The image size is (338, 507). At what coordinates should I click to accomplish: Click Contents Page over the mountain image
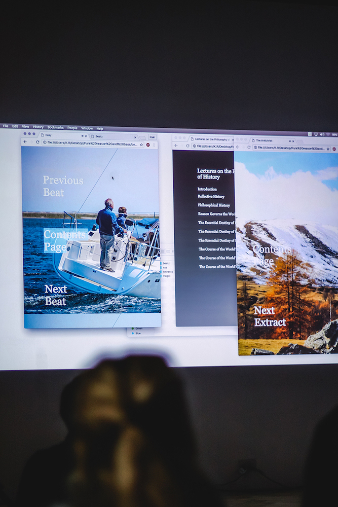[272, 255]
